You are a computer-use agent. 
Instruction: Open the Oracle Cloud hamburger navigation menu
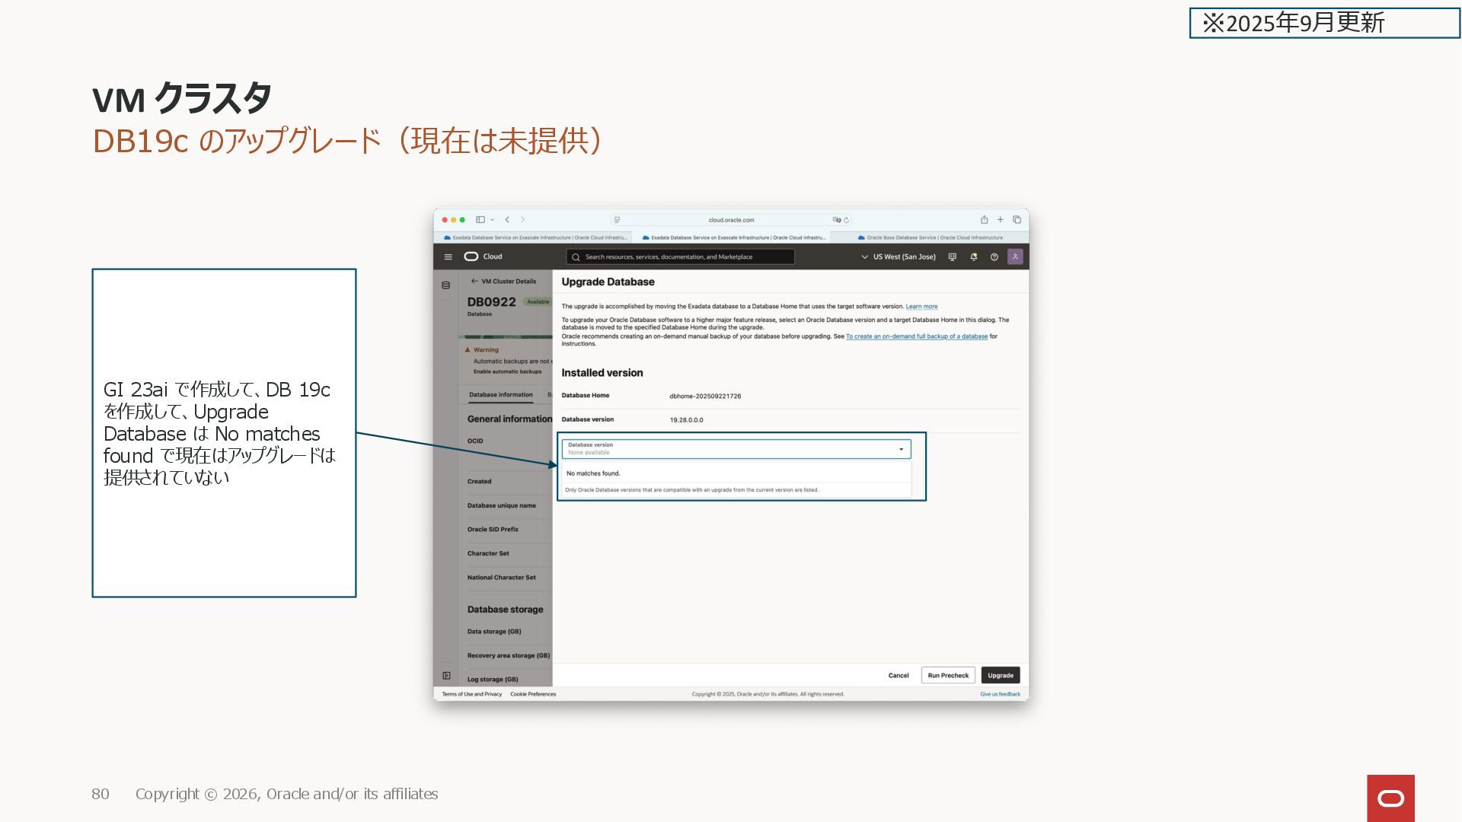(448, 257)
